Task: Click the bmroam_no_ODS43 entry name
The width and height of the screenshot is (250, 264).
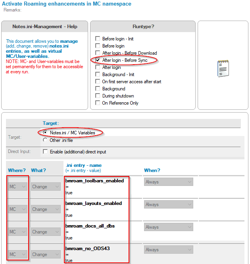Action: [x=87, y=249]
